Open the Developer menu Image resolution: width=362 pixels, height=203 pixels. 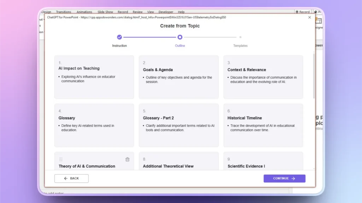(165, 12)
